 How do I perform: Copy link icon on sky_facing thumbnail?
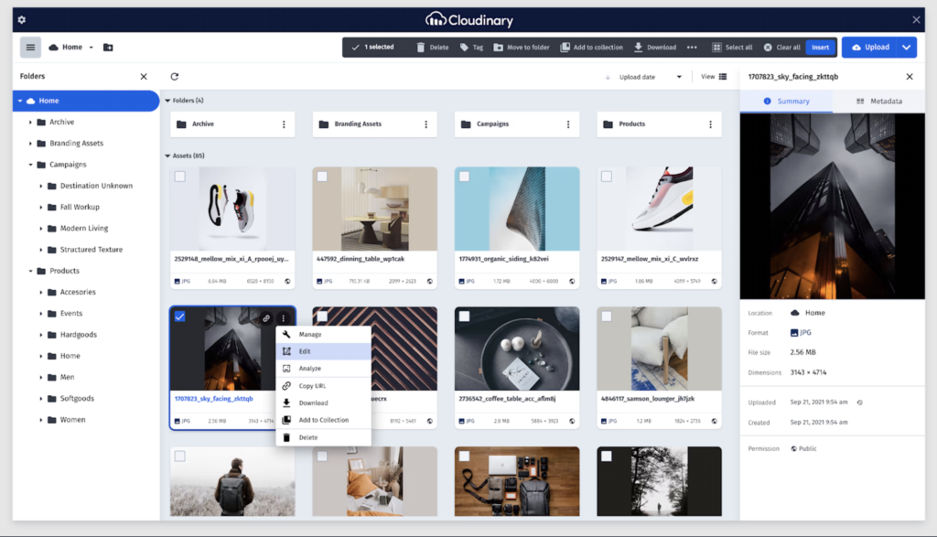pyautogui.click(x=266, y=318)
